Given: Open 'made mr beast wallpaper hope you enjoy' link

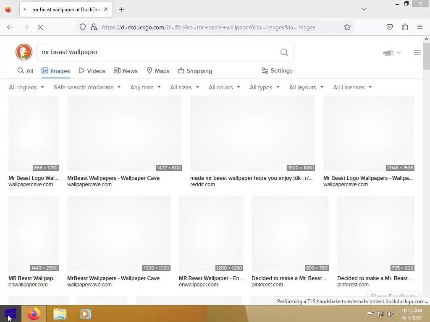Looking at the screenshot, I should pyautogui.click(x=251, y=178).
